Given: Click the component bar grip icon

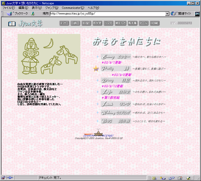Looking at the screenshot, I should coord(149,178).
